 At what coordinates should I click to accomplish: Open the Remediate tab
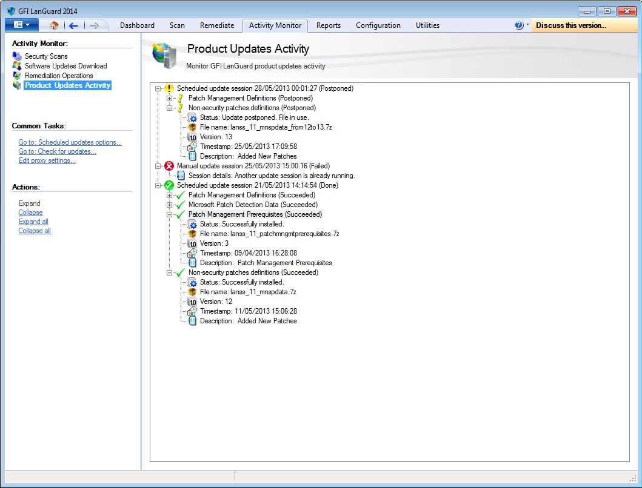217,25
